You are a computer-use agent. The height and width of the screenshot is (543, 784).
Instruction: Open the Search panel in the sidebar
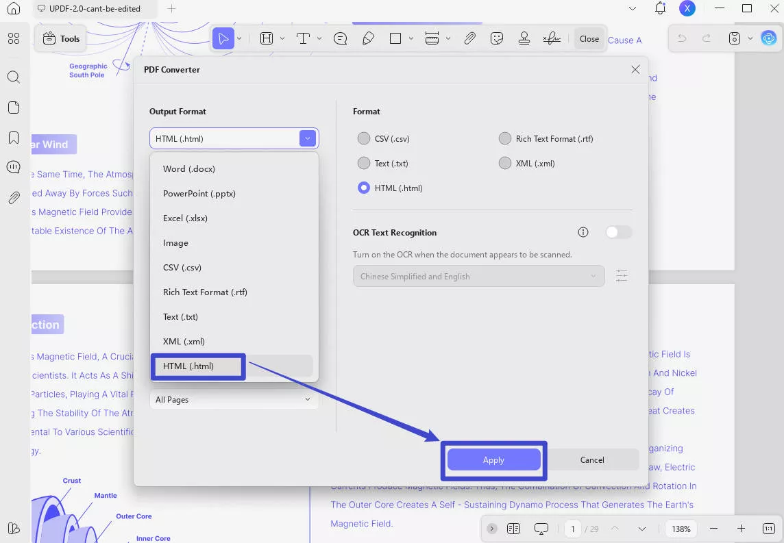(14, 77)
